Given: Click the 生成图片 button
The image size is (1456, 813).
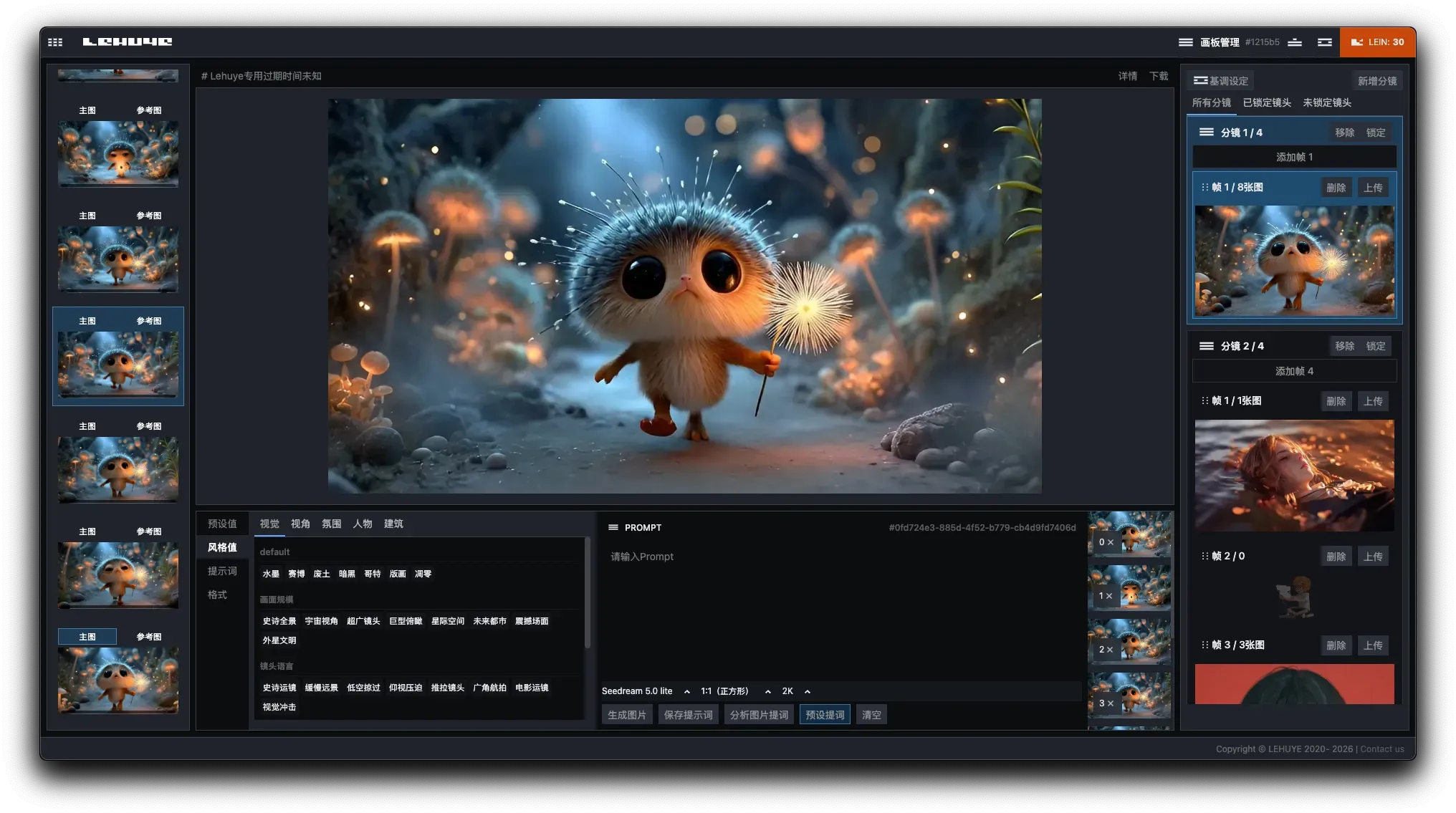Looking at the screenshot, I should point(627,715).
